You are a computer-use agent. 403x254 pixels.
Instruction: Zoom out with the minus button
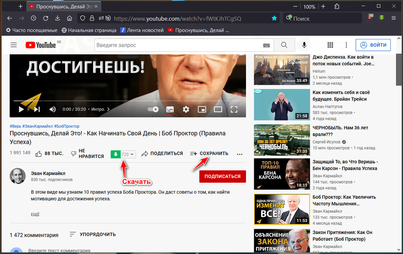(x=295, y=6)
